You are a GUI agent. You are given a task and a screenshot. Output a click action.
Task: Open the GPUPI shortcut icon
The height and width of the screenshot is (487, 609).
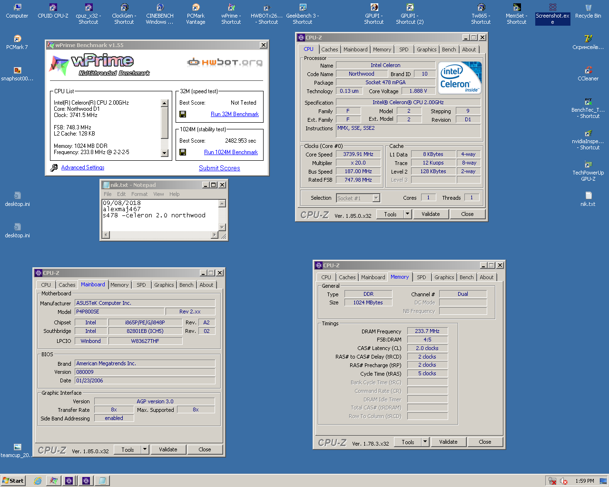[374, 13]
